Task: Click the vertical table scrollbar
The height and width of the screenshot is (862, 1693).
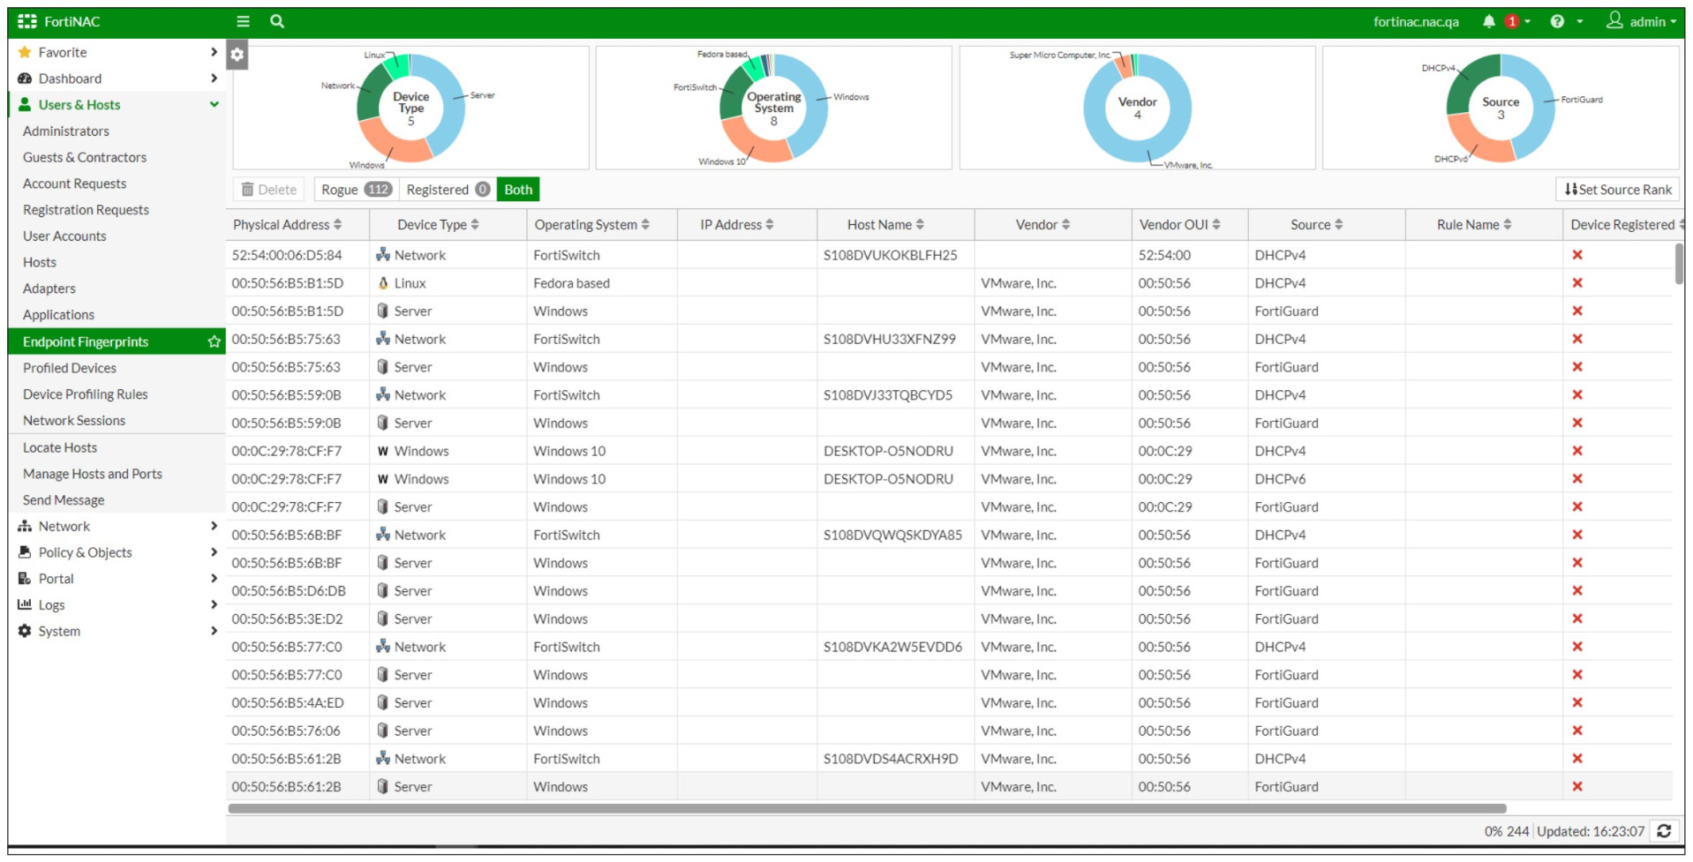Action: tap(1678, 264)
